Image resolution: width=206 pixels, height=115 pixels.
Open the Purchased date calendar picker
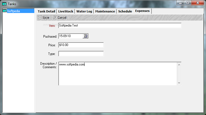pyautogui.click(x=85, y=36)
